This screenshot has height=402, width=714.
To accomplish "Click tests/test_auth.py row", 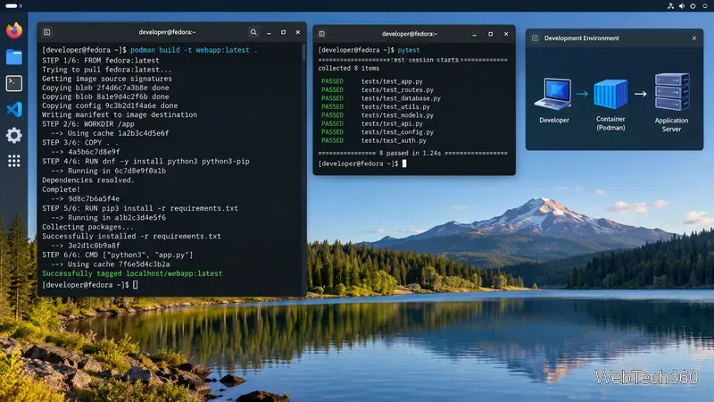I will pyautogui.click(x=374, y=140).
